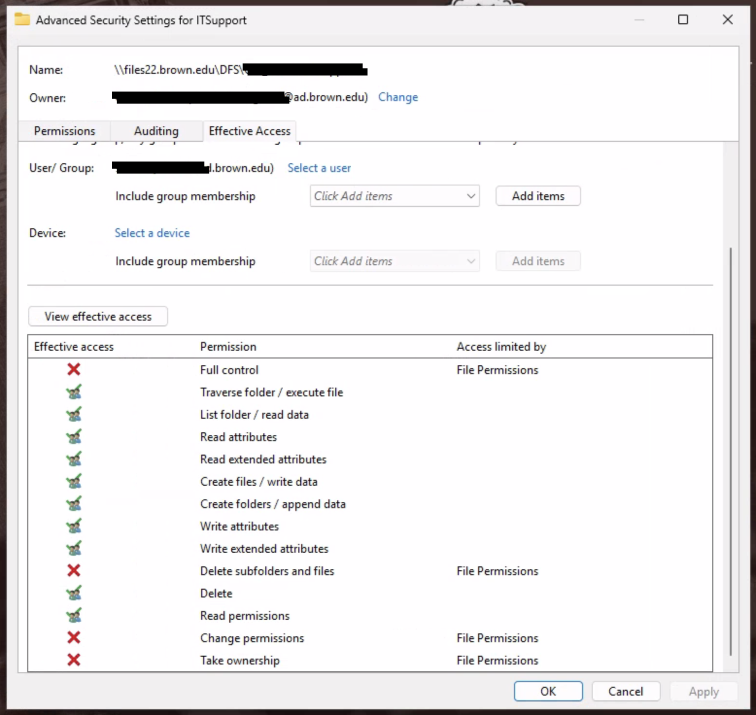The image size is (756, 715).
Task: Click the Change owner link
Action: point(397,97)
